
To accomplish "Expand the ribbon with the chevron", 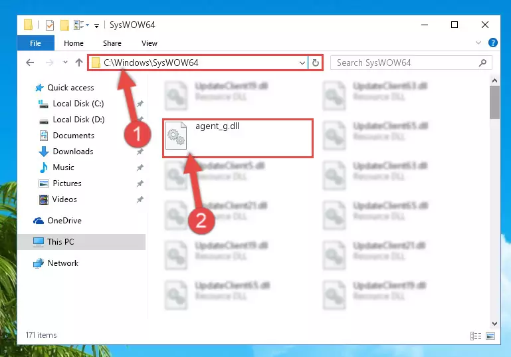I will pos(478,43).
